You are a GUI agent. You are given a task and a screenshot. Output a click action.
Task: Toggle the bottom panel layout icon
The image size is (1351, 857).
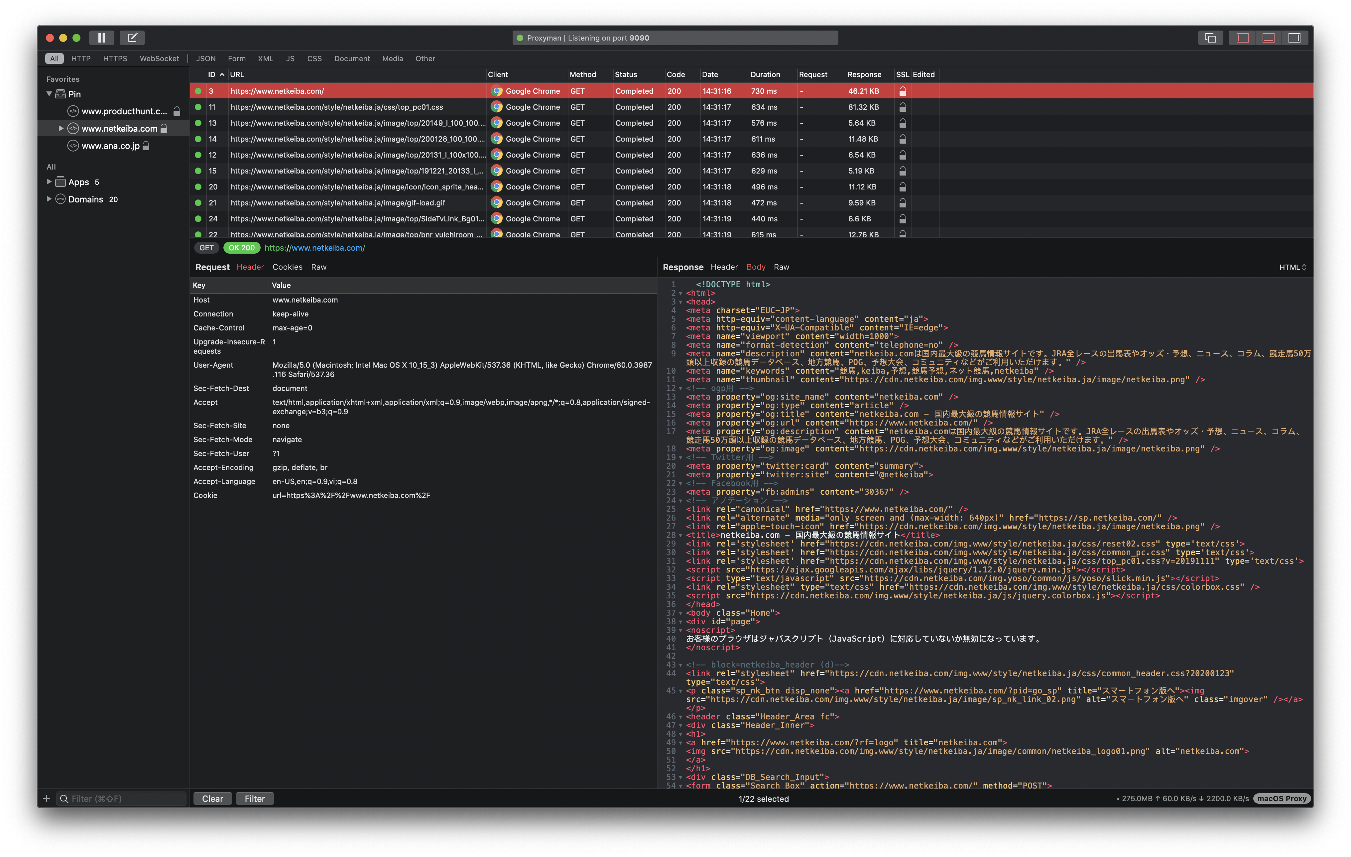1268,38
